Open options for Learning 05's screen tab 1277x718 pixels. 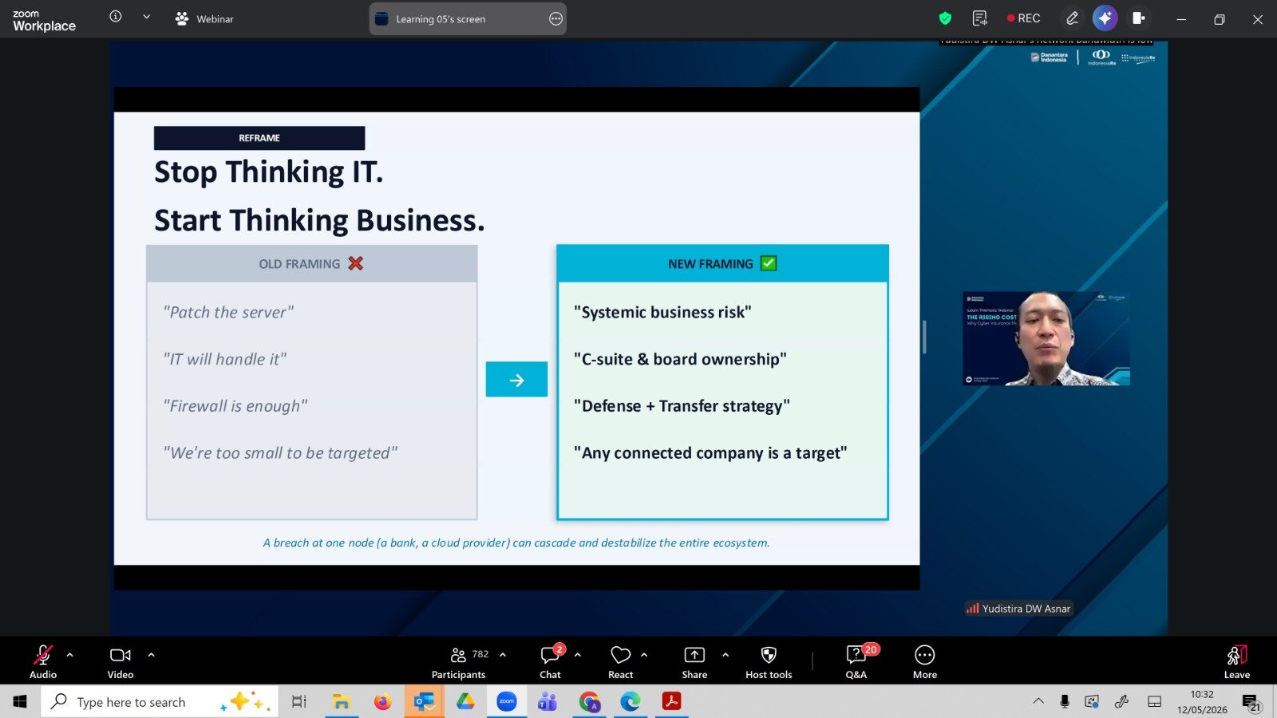tap(556, 19)
